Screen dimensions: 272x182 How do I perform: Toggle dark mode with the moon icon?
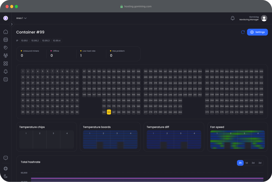[6, 176]
